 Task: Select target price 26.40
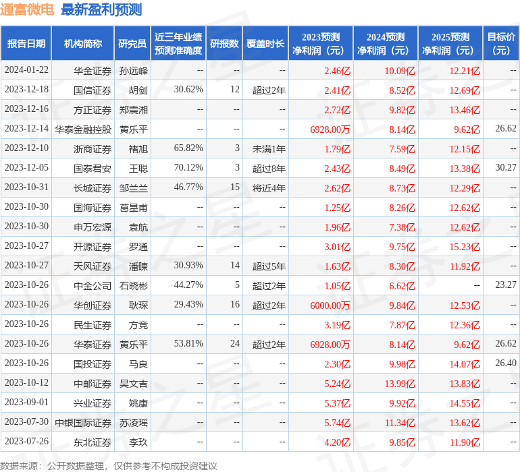(x=506, y=363)
